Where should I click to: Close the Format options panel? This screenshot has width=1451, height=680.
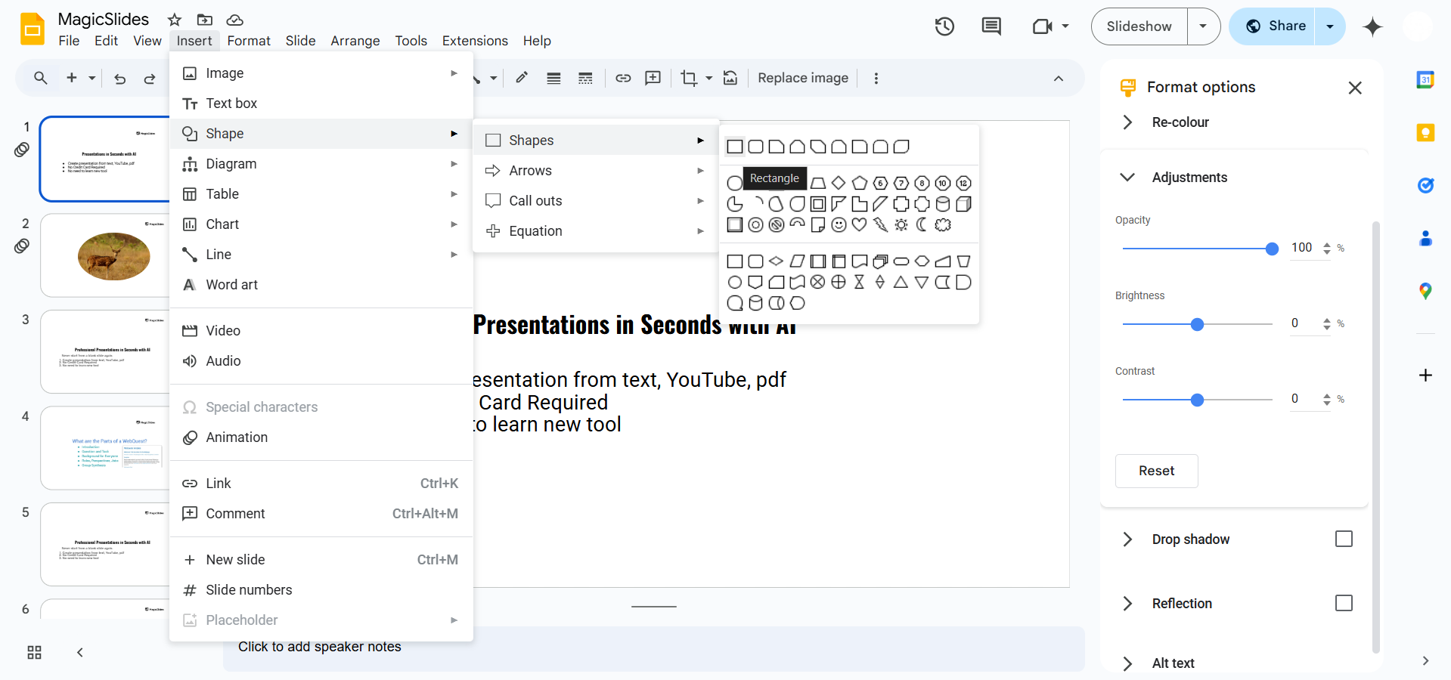(x=1355, y=88)
